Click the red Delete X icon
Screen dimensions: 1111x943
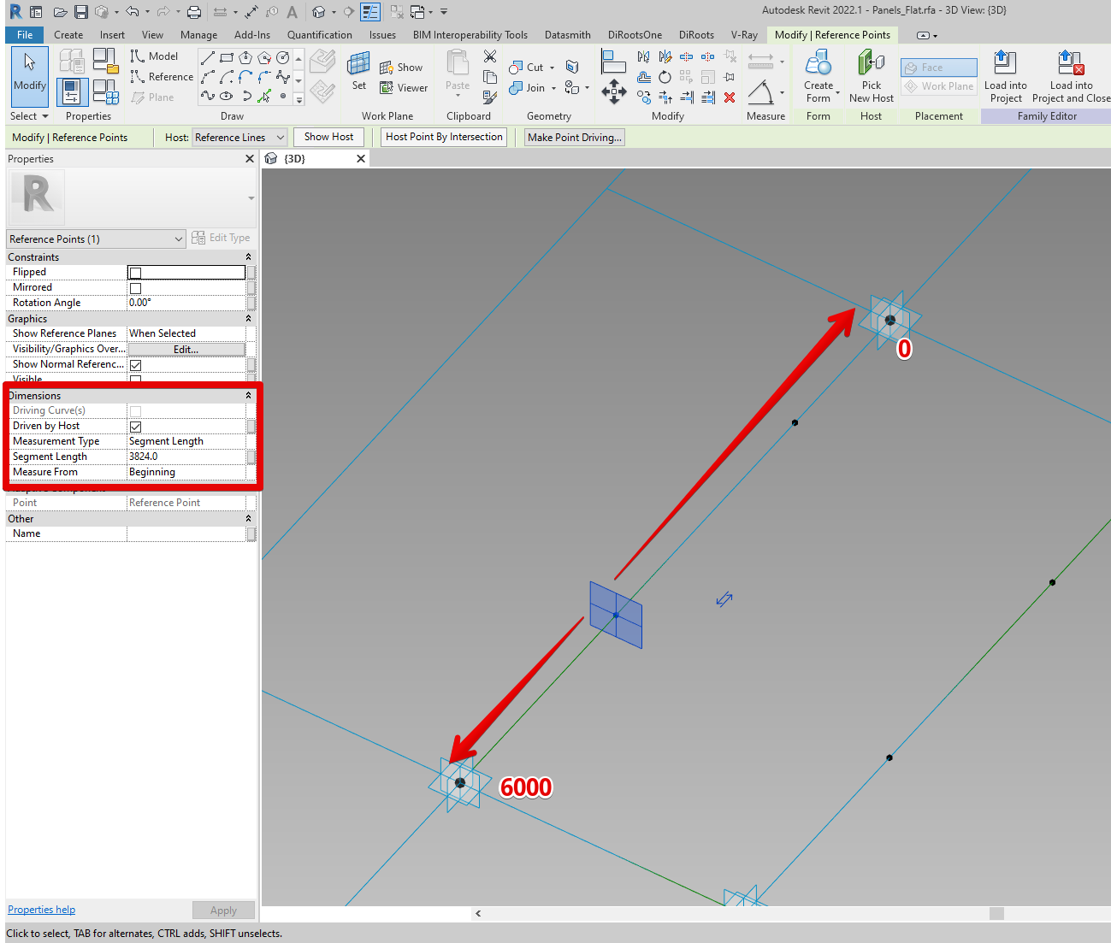click(x=730, y=97)
